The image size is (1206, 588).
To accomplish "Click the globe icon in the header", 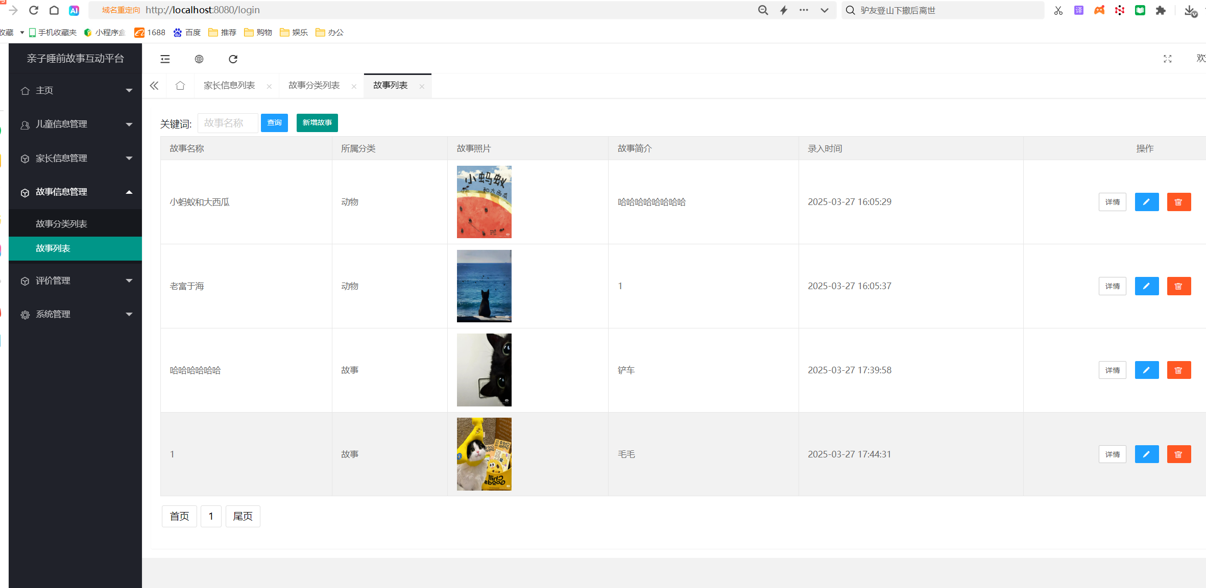I will [x=199, y=59].
